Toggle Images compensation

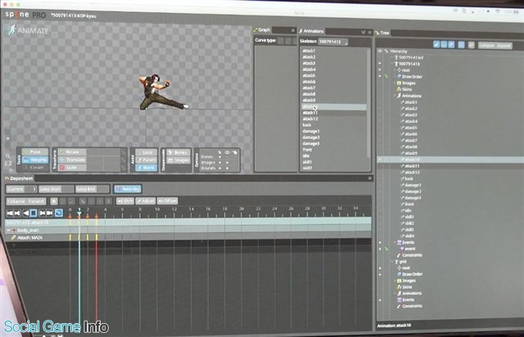click(x=178, y=160)
